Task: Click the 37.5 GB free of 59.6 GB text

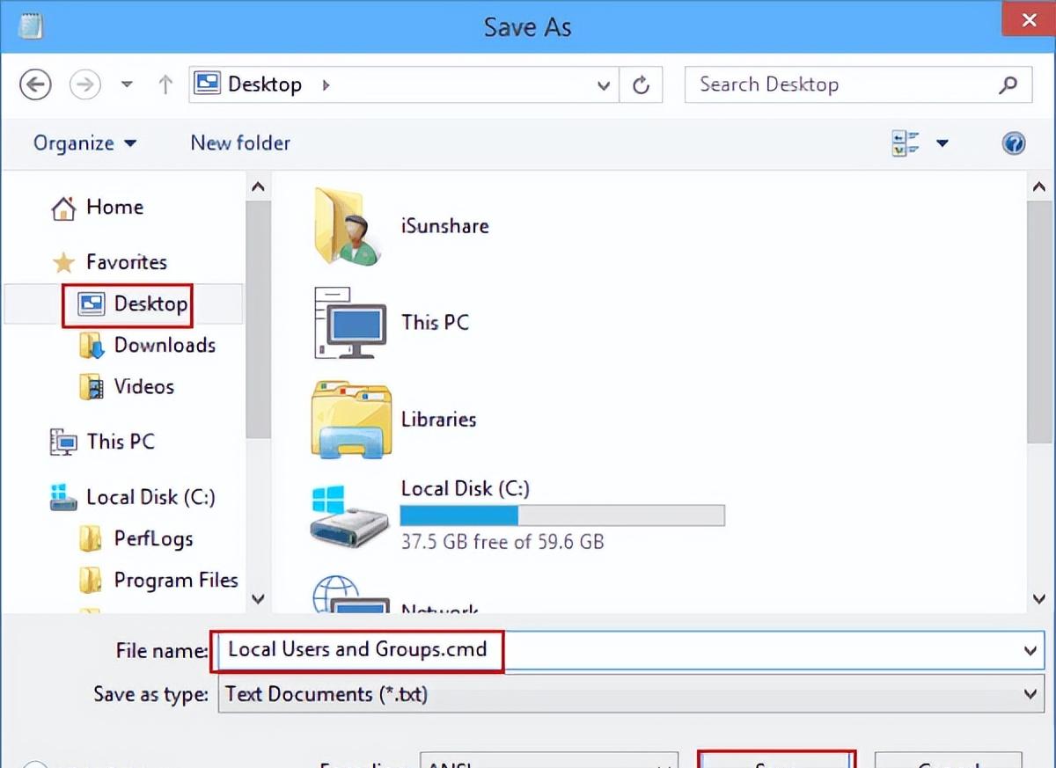Action: point(502,541)
